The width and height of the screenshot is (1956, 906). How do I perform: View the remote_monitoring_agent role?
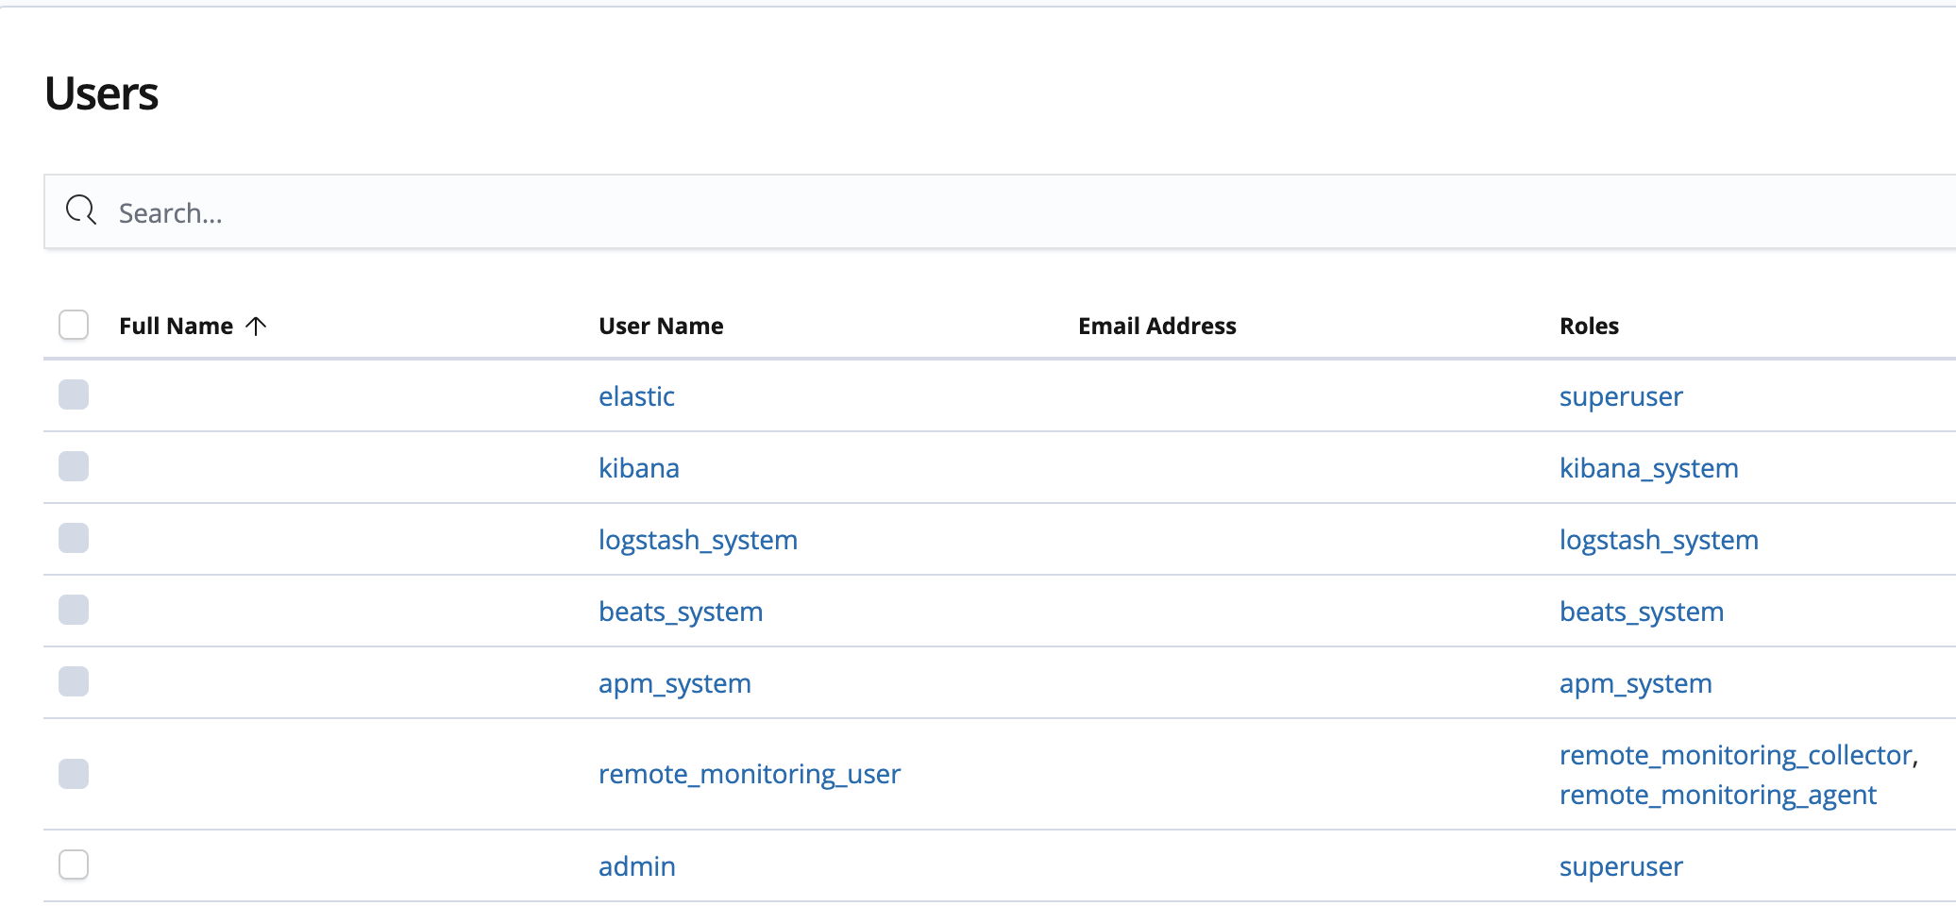pyautogui.click(x=1718, y=795)
